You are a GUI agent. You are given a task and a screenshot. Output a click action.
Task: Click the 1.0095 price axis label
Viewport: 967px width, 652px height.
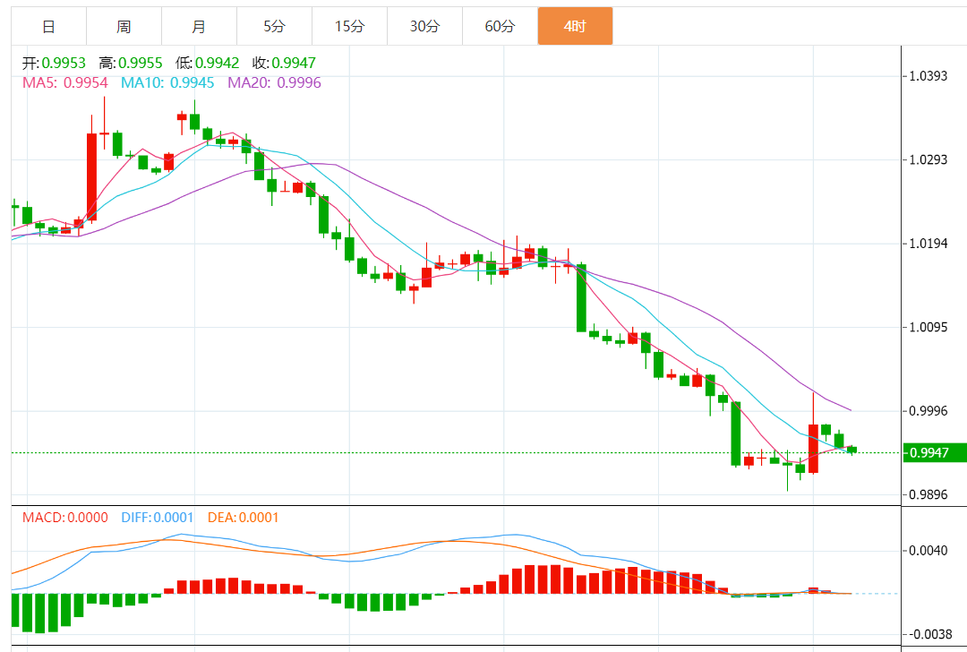tap(928, 327)
